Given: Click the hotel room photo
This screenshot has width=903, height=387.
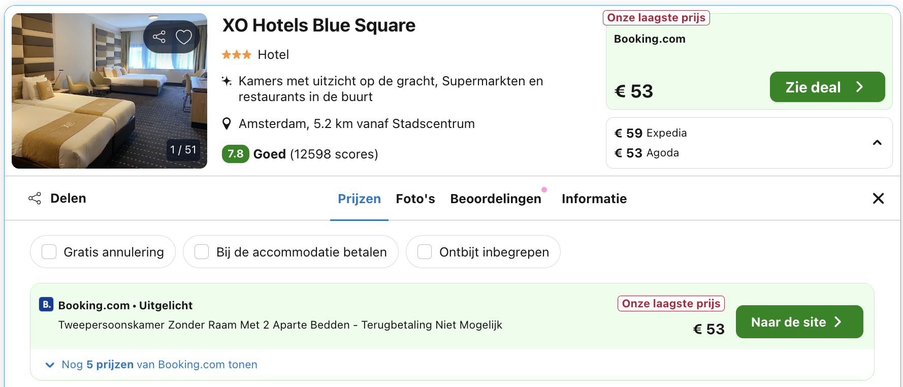Looking at the screenshot, I should 109,91.
